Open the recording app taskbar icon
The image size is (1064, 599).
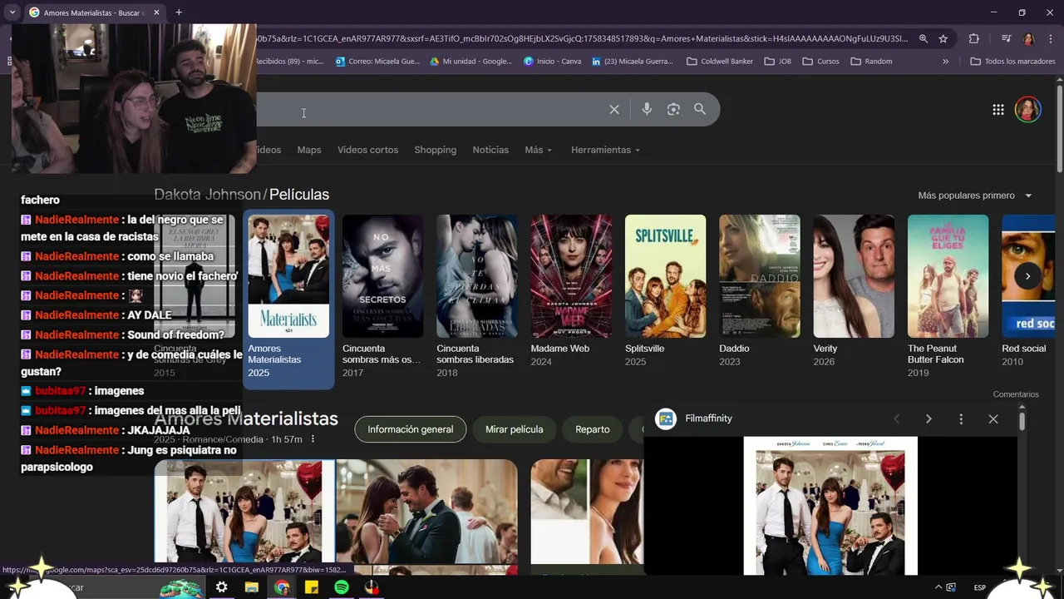[x=372, y=587]
